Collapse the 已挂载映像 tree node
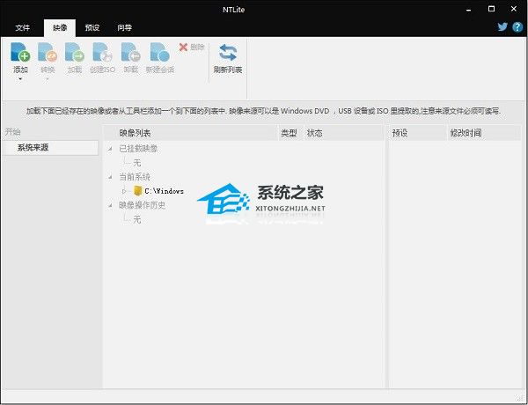The height and width of the screenshot is (405, 528). [110, 149]
